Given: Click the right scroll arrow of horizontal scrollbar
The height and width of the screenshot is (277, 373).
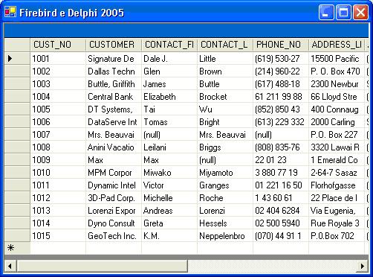Looking at the screenshot, I should 363,267.
